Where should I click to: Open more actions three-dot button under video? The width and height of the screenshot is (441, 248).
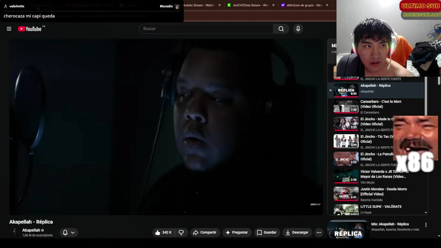tap(319, 232)
